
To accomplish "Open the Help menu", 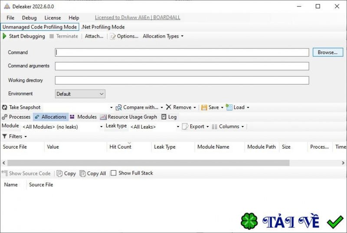I will (x=74, y=18).
